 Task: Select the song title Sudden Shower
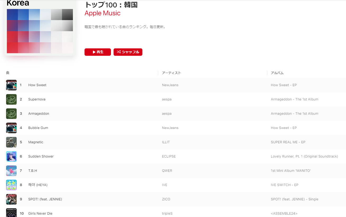click(41, 156)
